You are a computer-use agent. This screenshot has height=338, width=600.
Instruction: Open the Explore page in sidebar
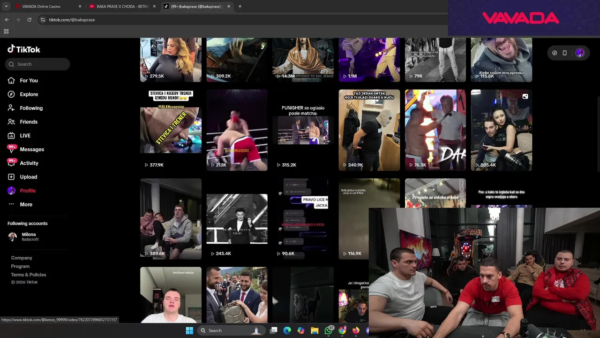[x=23, y=94]
